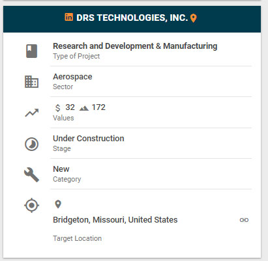
Task: Click the pie clock icon beside Stage
Action: pos(32,144)
